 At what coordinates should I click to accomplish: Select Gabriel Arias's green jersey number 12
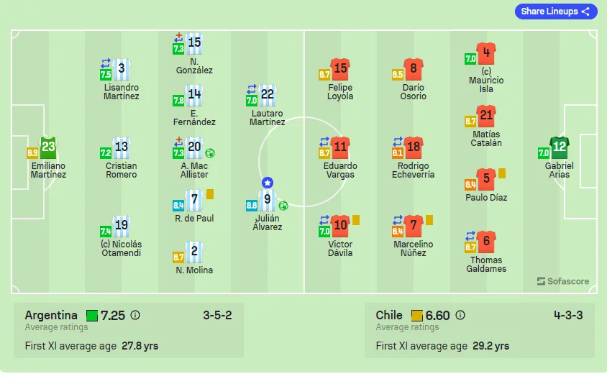pyautogui.click(x=560, y=147)
